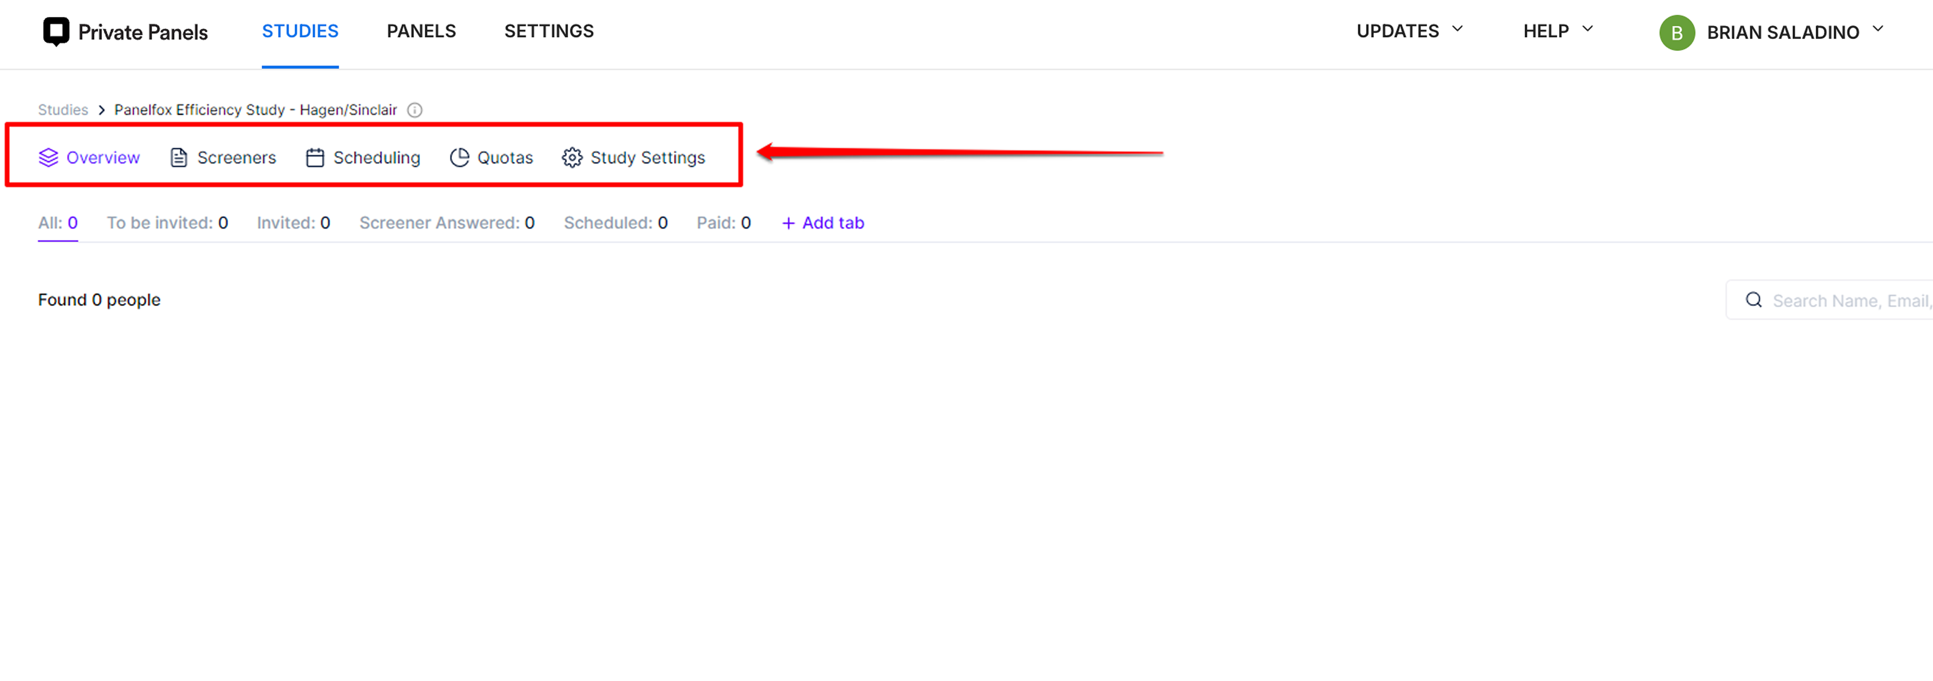Click the Private Panels logo icon
Screen dimensions: 1933x681
pyautogui.click(x=56, y=31)
